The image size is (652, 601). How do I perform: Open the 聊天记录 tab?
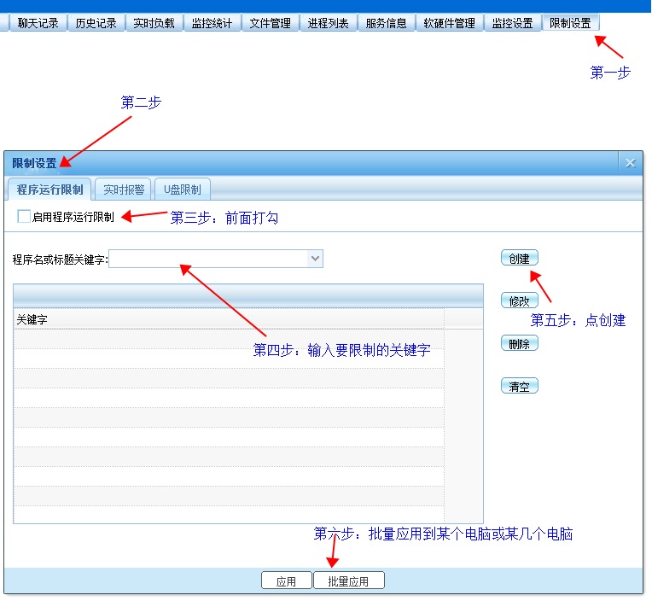click(x=38, y=23)
